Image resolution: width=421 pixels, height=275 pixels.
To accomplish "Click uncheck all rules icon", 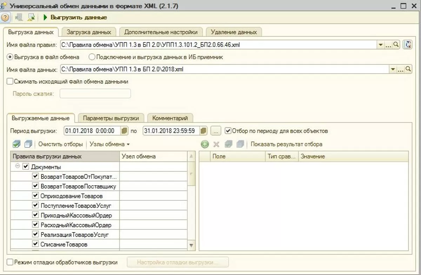I will [28, 144].
